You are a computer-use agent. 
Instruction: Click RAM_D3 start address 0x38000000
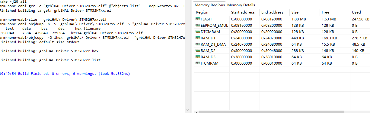[241, 57]
